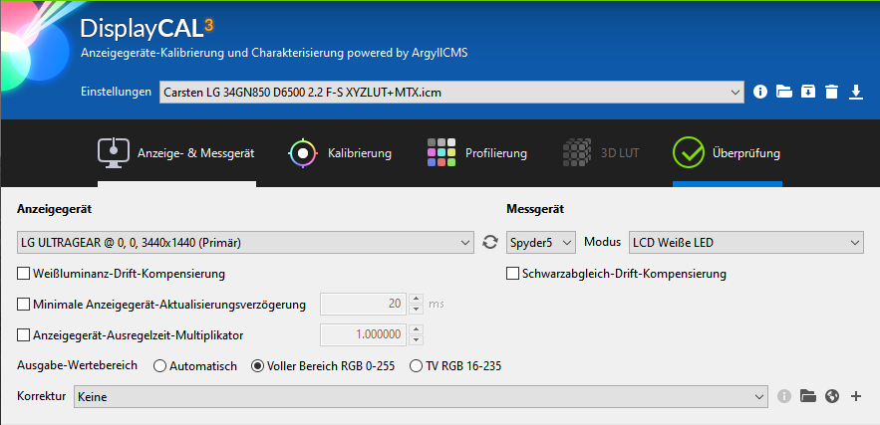Switch to the Überprüfung tab
The width and height of the screenshot is (880, 425).
point(727,153)
